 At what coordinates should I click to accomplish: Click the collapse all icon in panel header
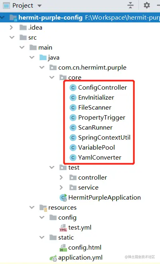tap(130, 5)
